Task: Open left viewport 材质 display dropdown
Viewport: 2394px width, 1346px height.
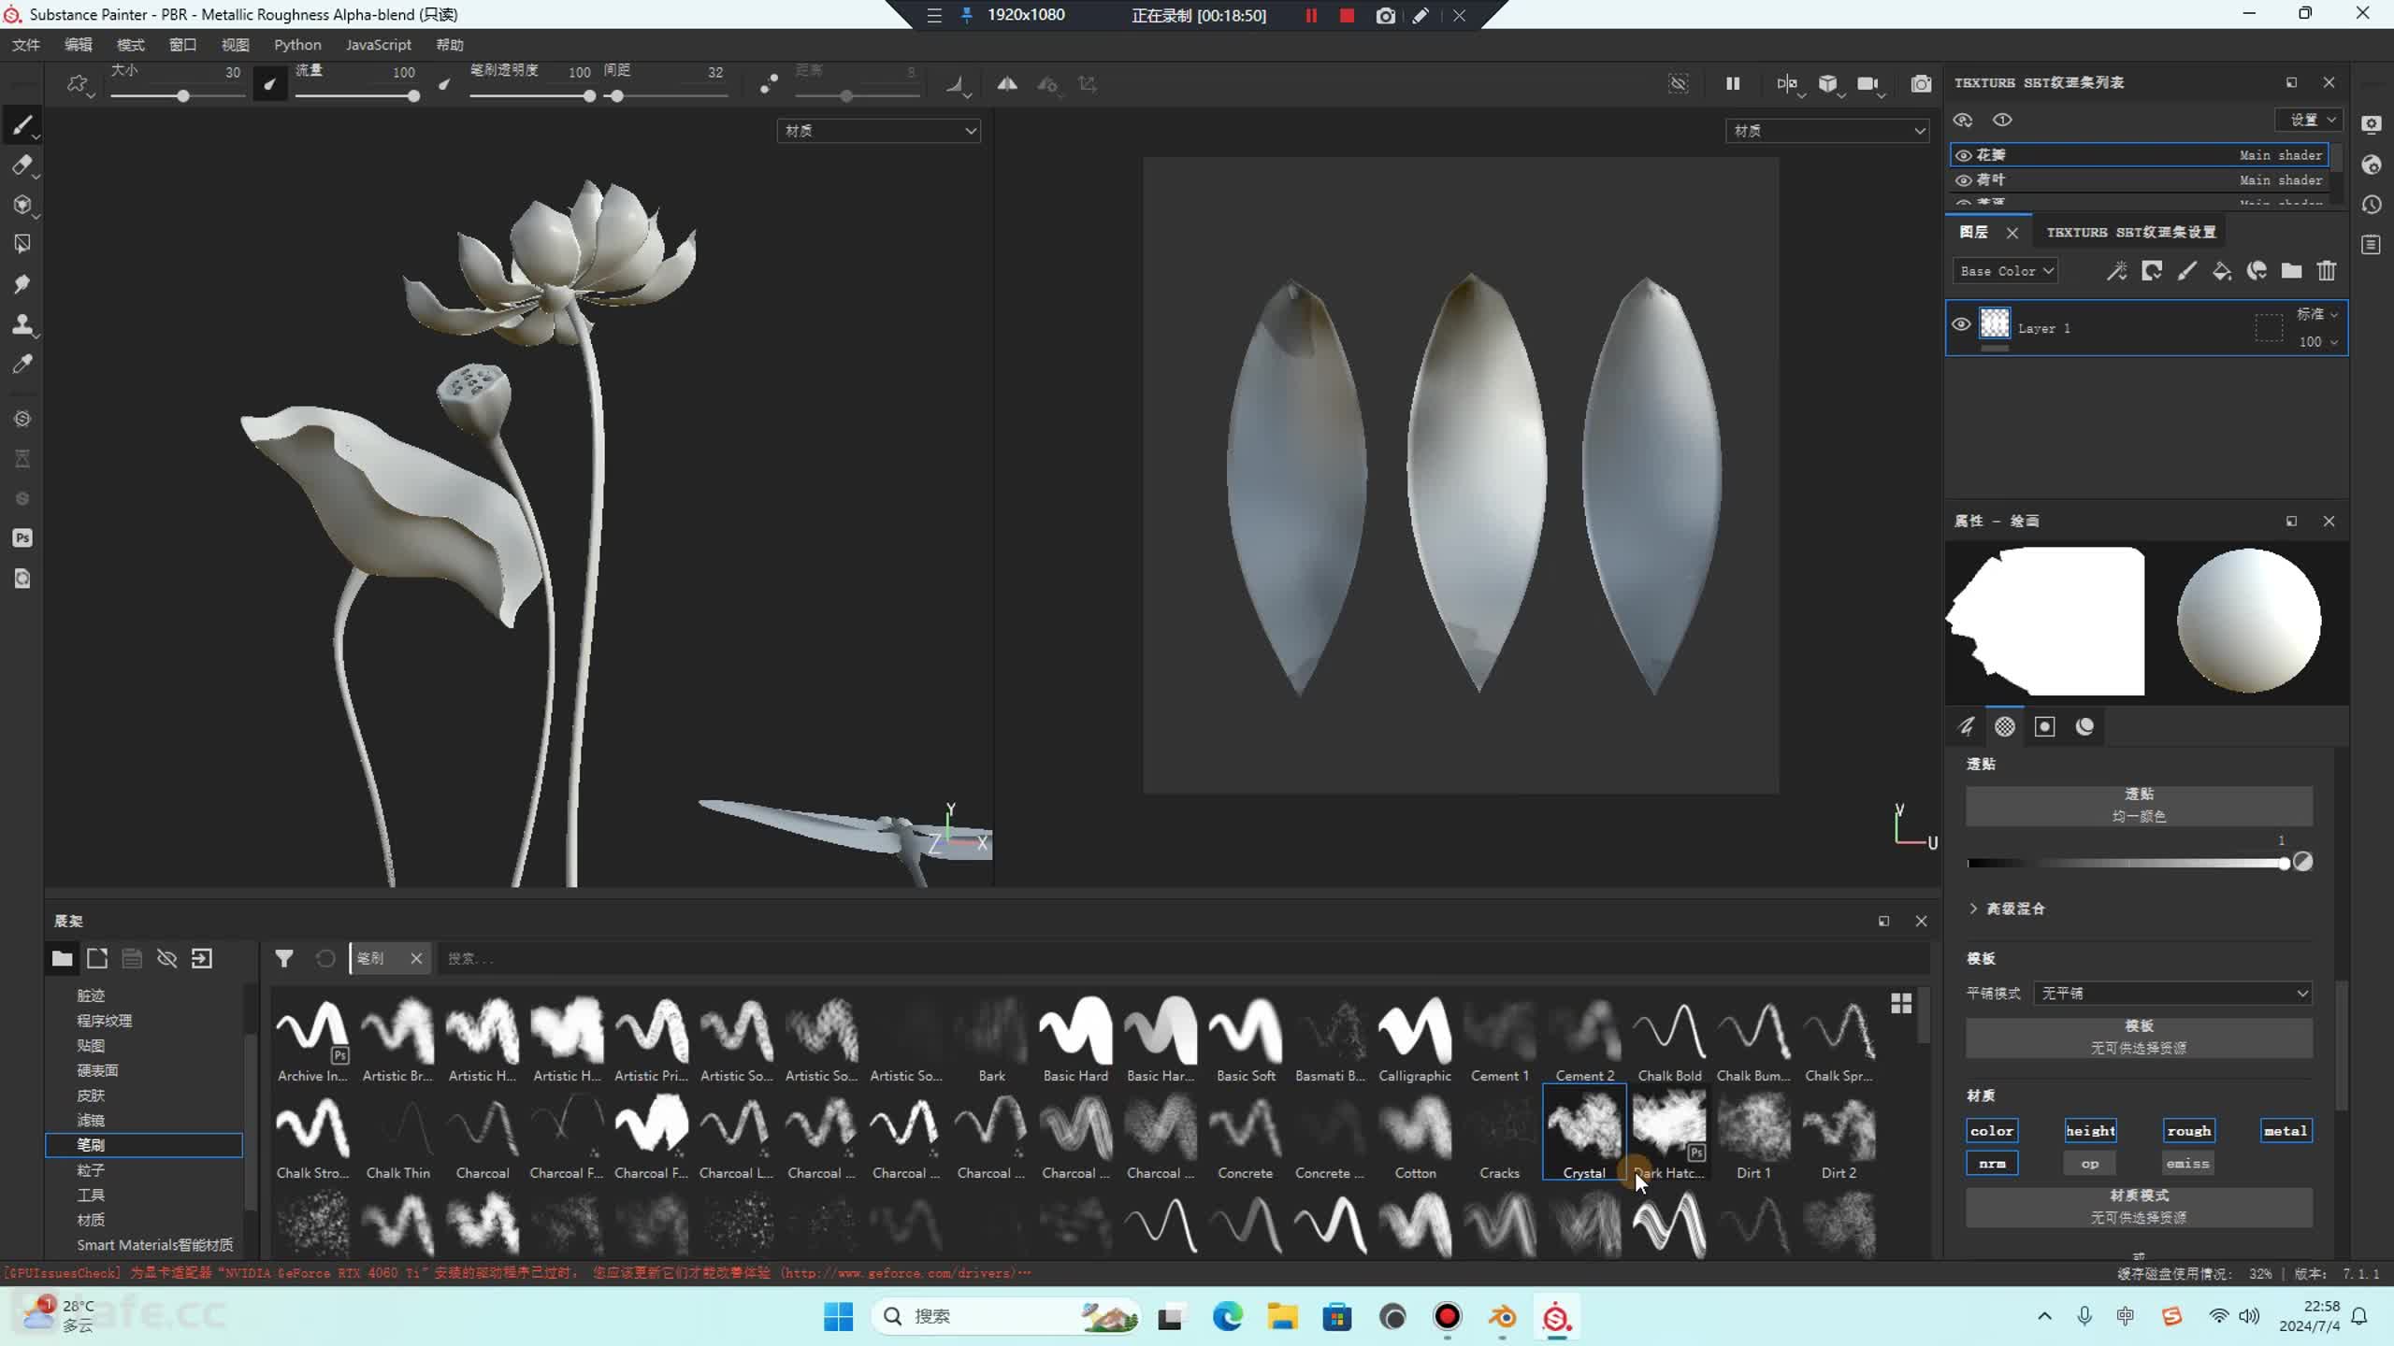Action: click(878, 131)
